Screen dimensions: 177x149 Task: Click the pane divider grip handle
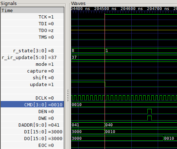[68, 95]
